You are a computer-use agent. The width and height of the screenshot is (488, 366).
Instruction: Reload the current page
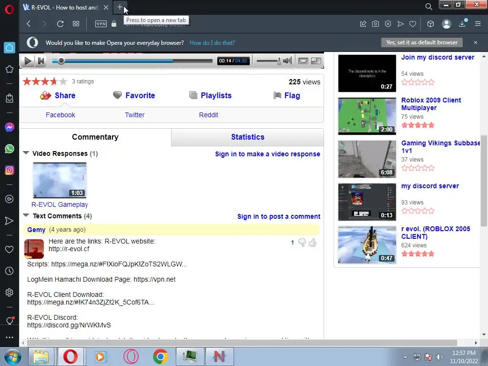point(60,24)
